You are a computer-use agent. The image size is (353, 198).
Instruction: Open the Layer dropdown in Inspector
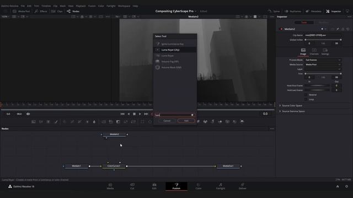[323, 69]
